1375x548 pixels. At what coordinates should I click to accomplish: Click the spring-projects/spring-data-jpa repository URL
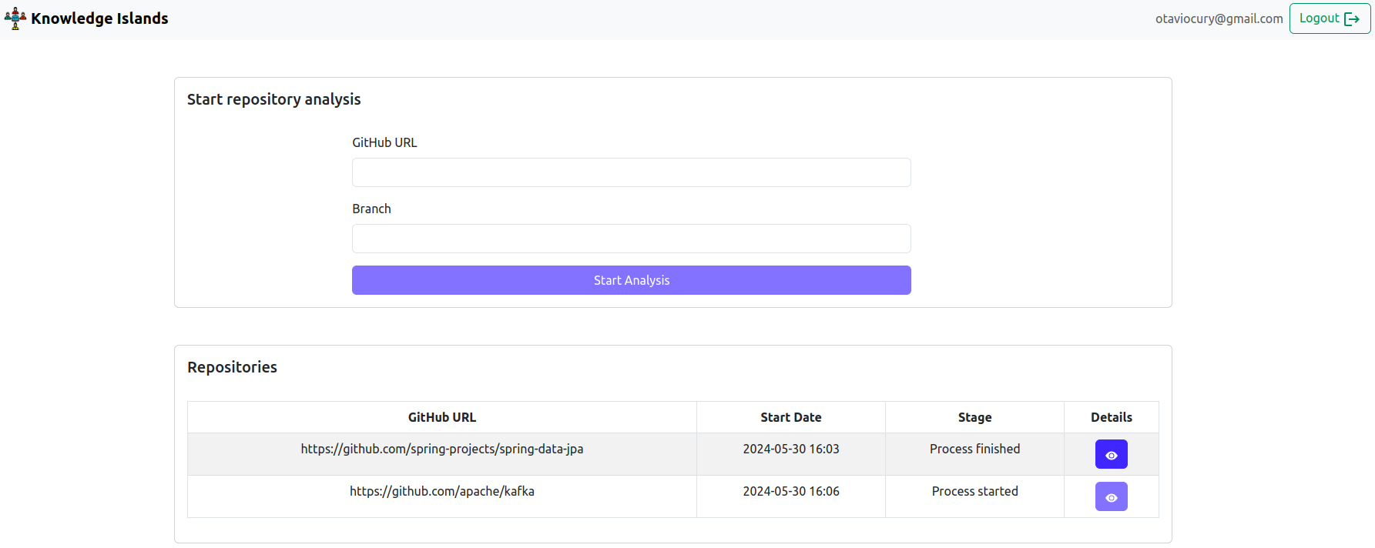point(441,449)
